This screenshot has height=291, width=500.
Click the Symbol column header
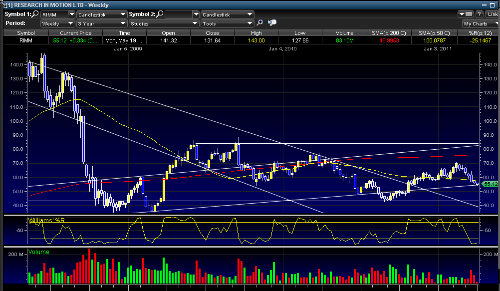tap(26, 33)
